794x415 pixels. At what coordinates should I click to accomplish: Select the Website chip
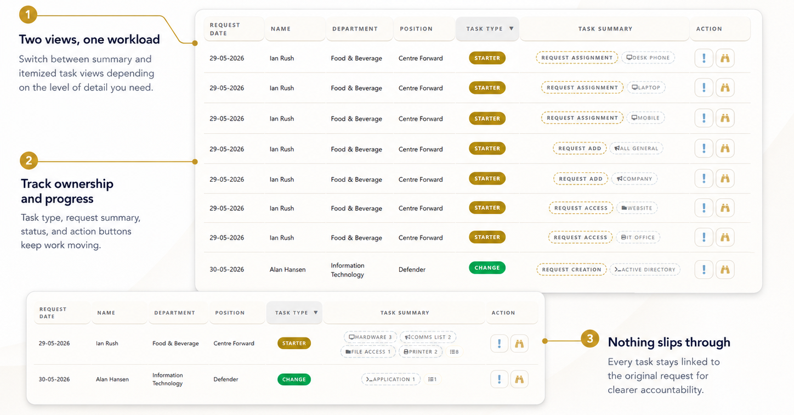(x=637, y=208)
